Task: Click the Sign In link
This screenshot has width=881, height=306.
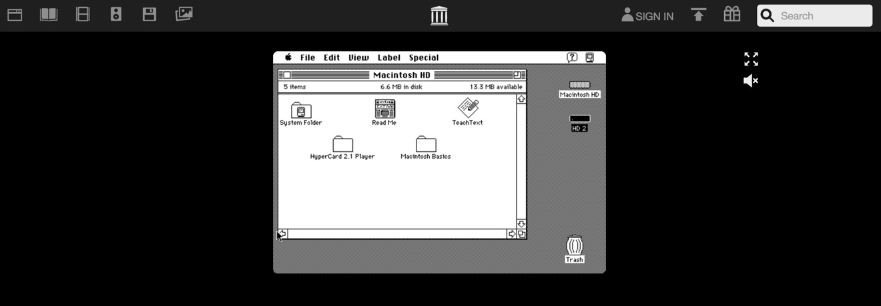Action: pyautogui.click(x=647, y=15)
